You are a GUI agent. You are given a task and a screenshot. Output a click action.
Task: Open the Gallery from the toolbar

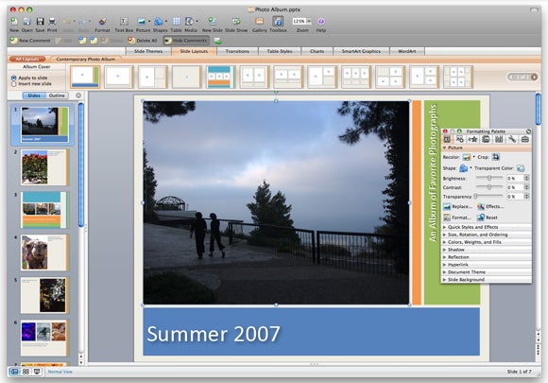coord(259,22)
